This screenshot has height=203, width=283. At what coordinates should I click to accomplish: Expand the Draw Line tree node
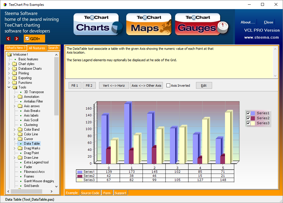15,158
